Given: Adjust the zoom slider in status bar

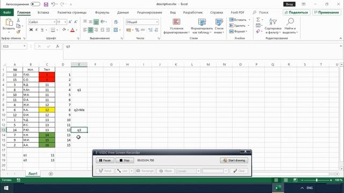Looking at the screenshot, I should point(317,180).
